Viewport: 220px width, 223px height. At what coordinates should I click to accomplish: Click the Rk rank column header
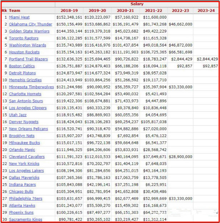coord(4,10)
